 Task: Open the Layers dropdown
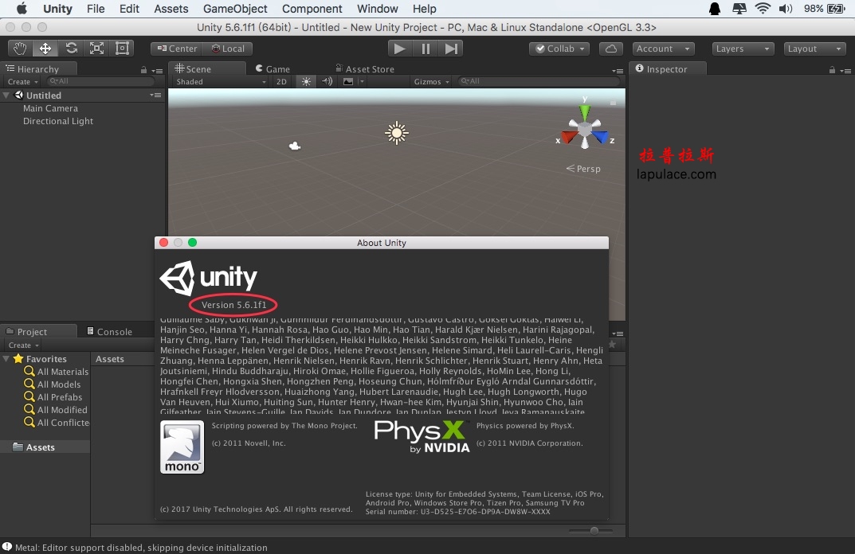[x=743, y=49]
